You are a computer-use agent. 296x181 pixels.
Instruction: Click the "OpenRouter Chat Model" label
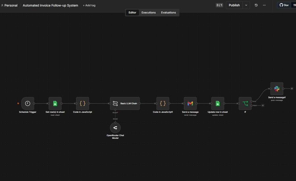(x=115, y=137)
